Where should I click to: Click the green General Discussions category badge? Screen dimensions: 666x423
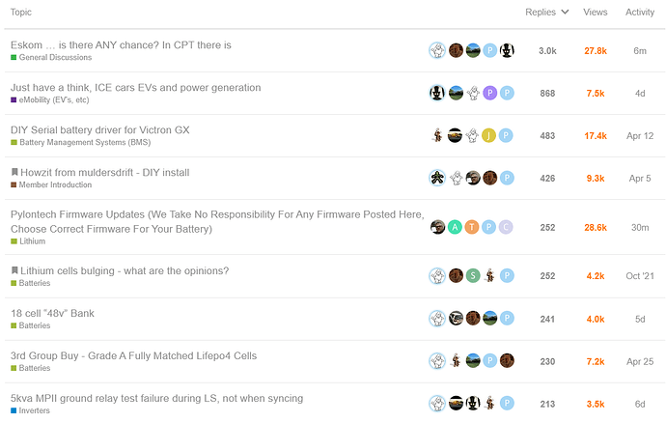[x=51, y=57]
